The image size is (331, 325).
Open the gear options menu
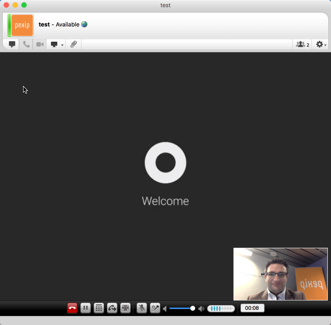pos(321,44)
